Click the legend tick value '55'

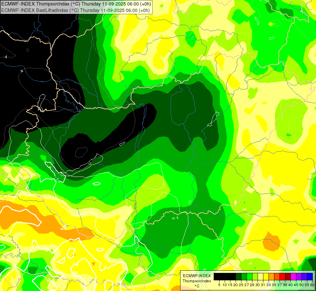(x=307, y=285)
